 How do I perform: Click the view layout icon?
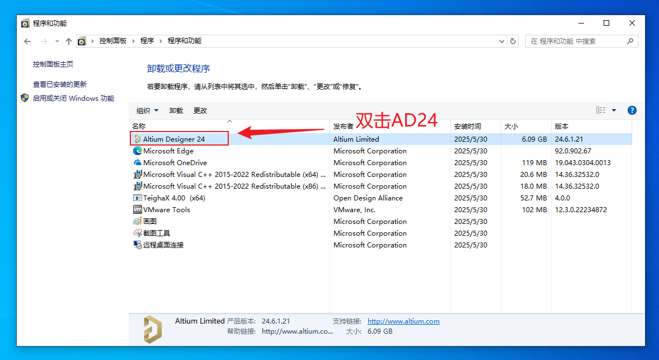coord(601,110)
